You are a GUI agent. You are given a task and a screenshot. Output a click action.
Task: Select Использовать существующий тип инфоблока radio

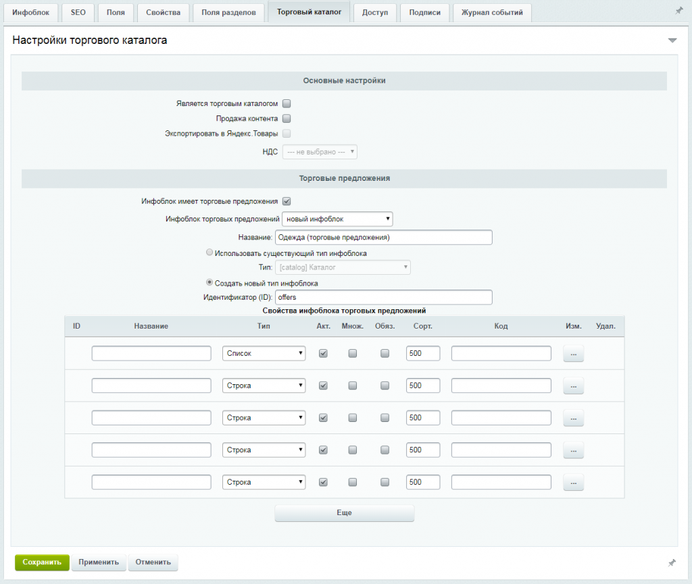(x=209, y=253)
